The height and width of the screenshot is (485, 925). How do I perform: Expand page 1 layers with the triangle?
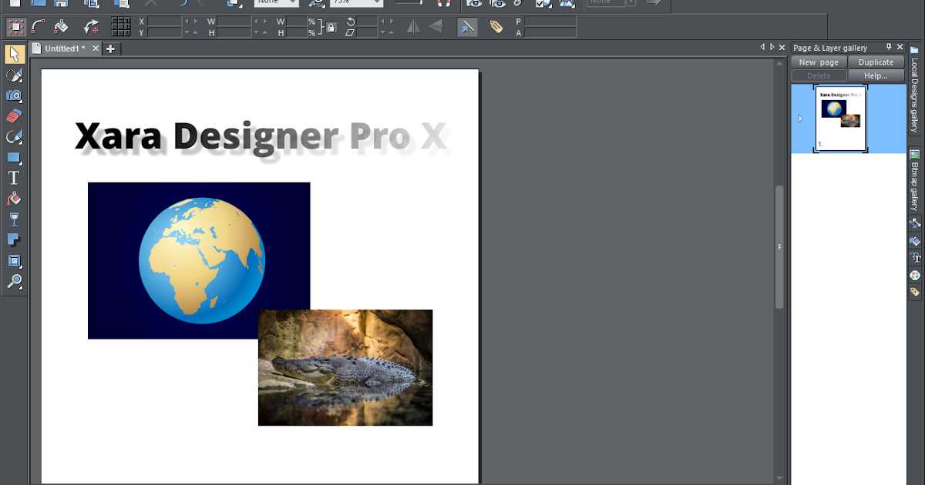point(800,119)
